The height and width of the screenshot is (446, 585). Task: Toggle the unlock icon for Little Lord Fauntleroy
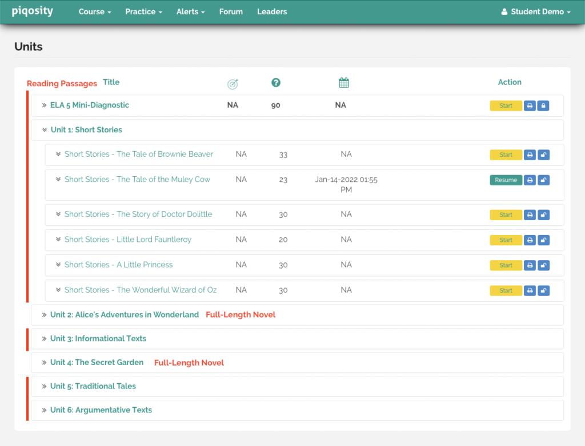pyautogui.click(x=543, y=240)
